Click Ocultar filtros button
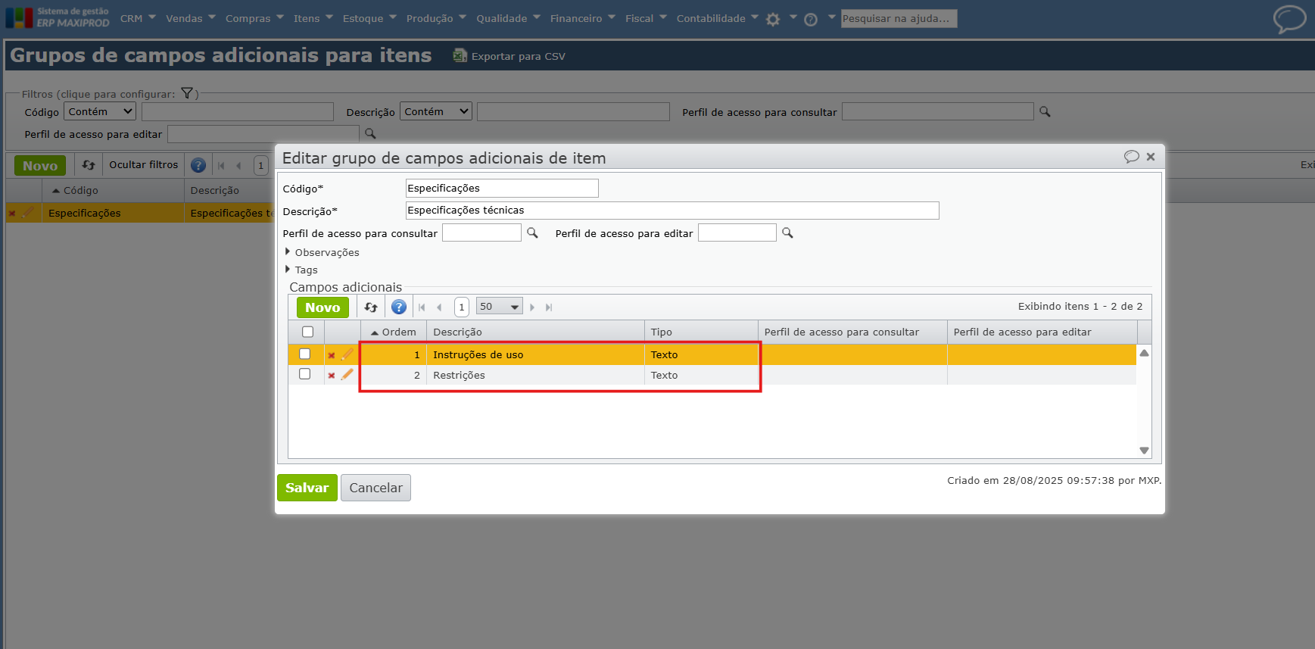This screenshot has height=649, width=1315. [x=144, y=164]
